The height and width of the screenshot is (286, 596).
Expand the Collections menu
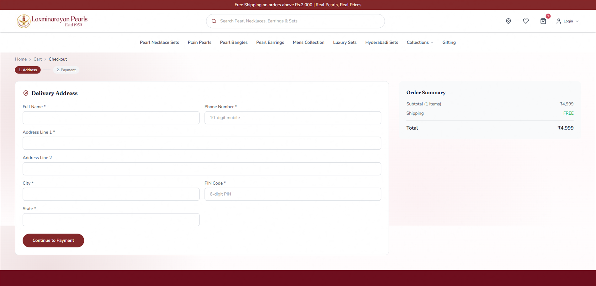(x=420, y=42)
